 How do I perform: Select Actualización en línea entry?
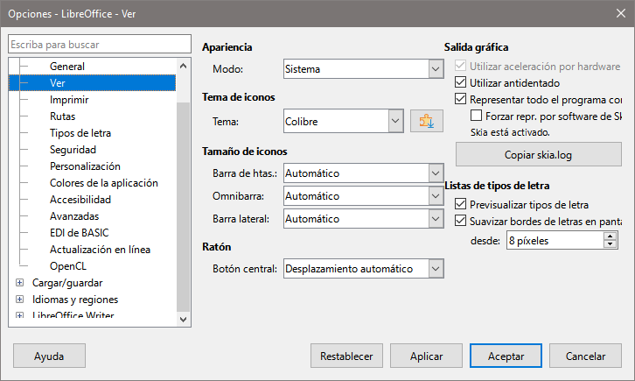(x=100, y=249)
